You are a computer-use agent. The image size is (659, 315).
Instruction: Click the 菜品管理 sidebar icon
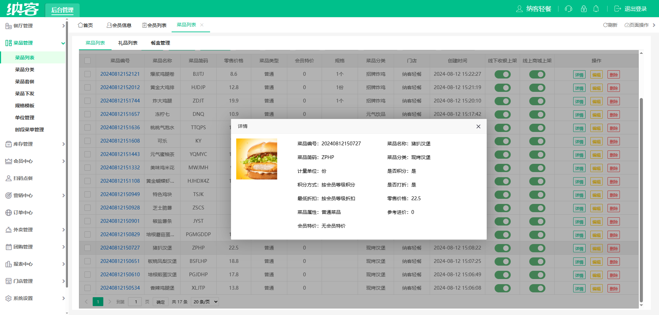tap(9, 43)
